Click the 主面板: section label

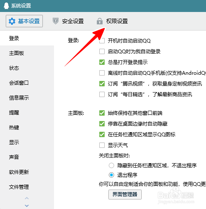click(x=76, y=113)
